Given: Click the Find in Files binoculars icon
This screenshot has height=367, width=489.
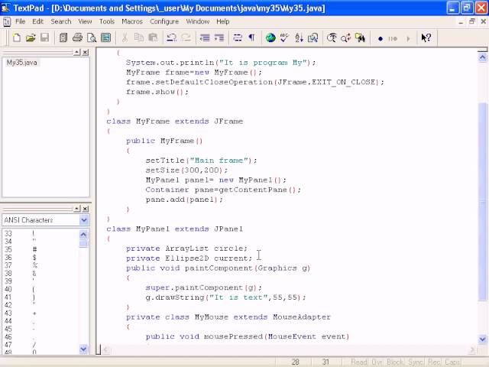Looking at the screenshot, I should click(x=360, y=38).
